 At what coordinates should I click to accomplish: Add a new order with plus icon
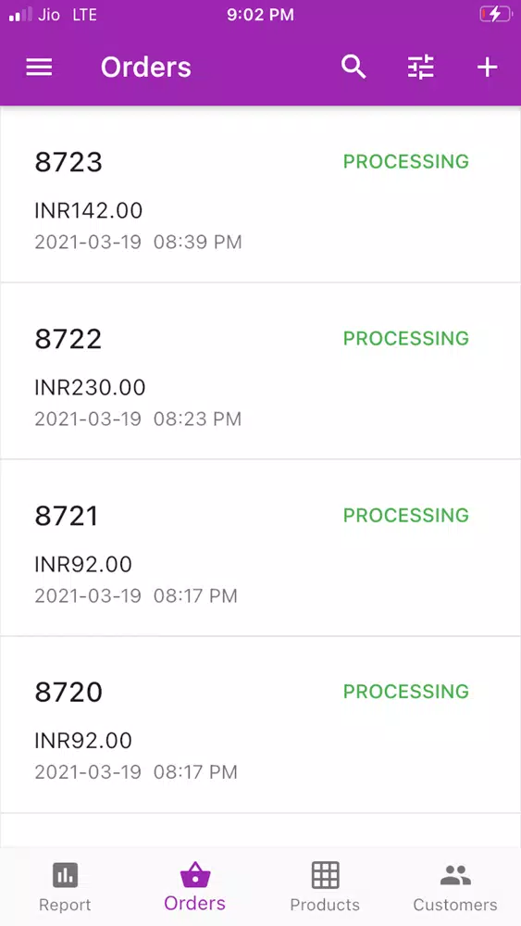488,68
